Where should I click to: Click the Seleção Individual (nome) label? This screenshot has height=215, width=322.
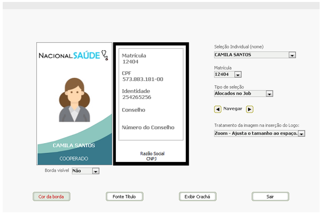(x=239, y=47)
